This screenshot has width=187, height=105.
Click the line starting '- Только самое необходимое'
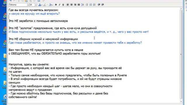tap(67, 75)
